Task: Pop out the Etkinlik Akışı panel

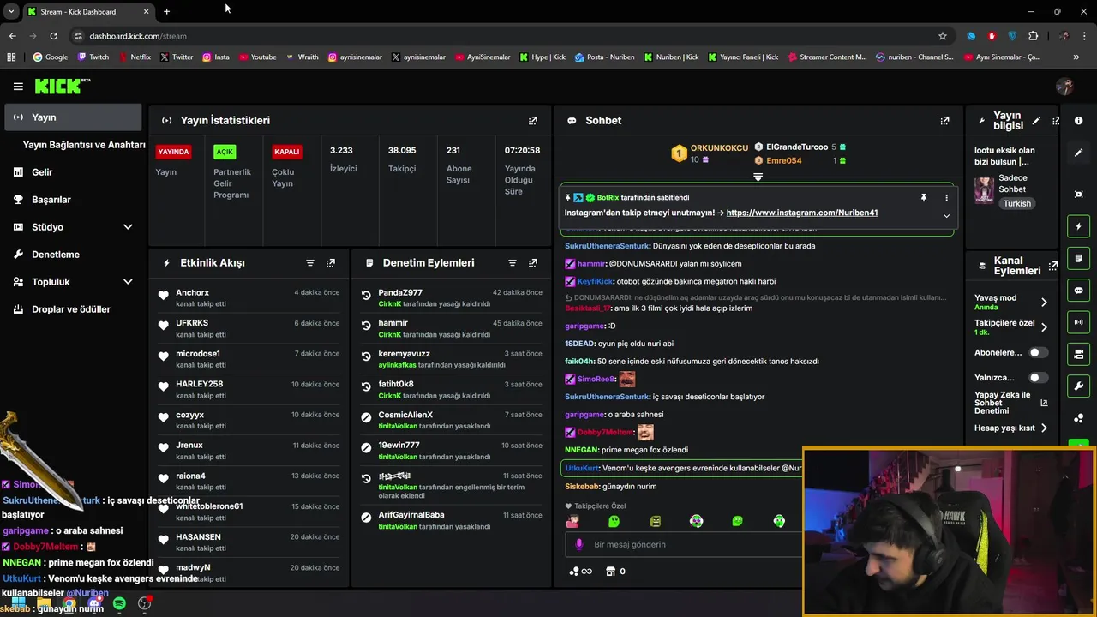Action: click(x=331, y=263)
